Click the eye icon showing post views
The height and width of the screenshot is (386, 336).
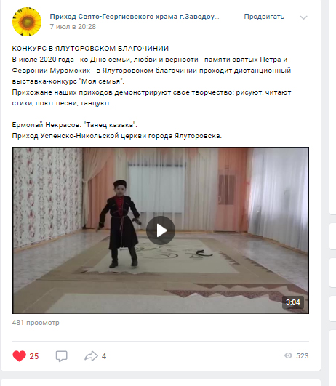tap(288, 355)
